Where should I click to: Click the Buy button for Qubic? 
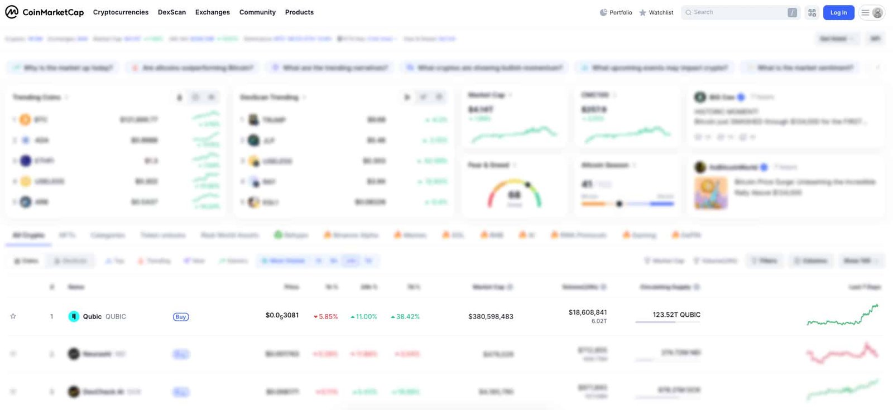pos(181,317)
